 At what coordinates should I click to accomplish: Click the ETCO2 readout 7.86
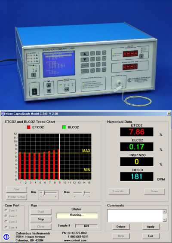tap(137, 132)
